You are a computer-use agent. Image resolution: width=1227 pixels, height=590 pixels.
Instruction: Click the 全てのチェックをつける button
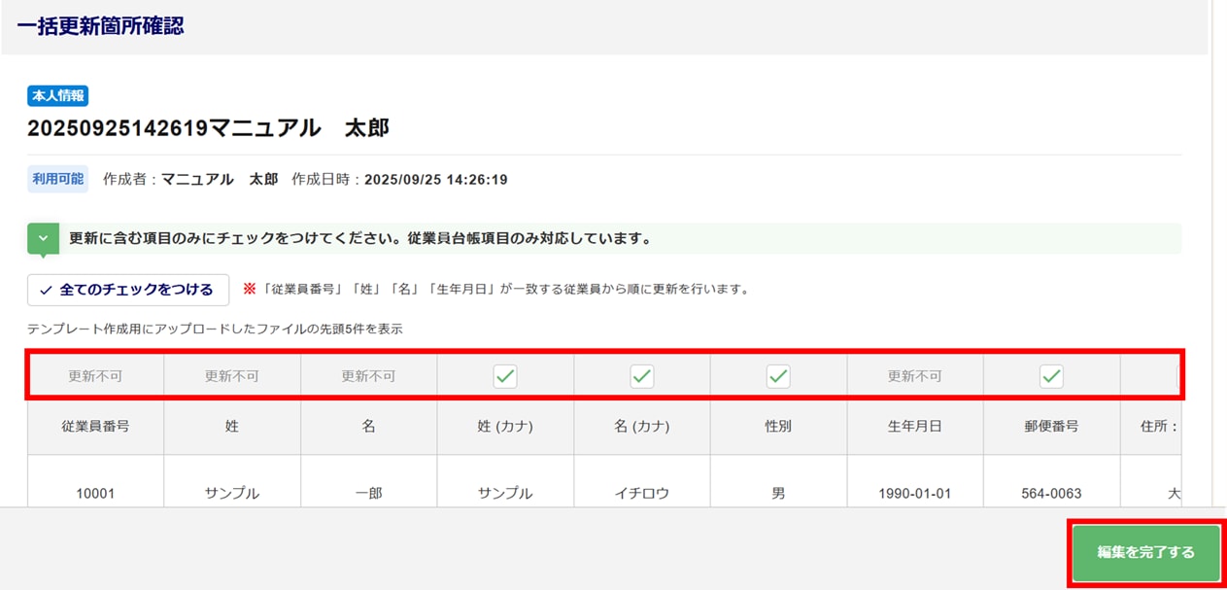128,290
